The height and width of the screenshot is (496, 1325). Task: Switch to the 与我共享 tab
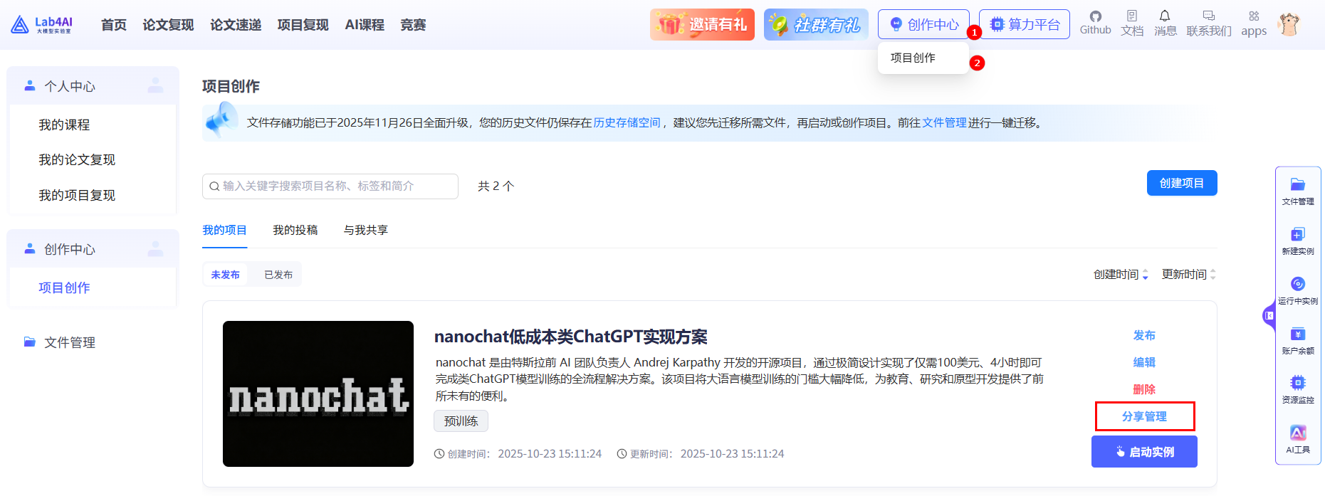(366, 230)
